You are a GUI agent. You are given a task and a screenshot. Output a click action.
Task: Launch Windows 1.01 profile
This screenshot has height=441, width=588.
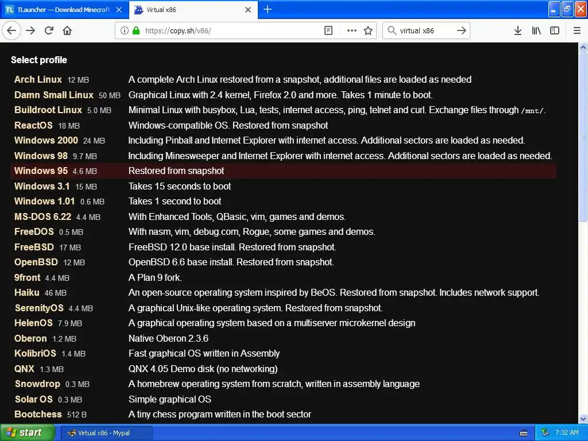pyautogui.click(x=44, y=201)
